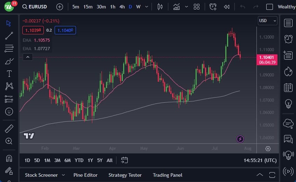Switch to the Pine Editor tab
Viewport: 296px width, 182px height.
pyautogui.click(x=85, y=175)
